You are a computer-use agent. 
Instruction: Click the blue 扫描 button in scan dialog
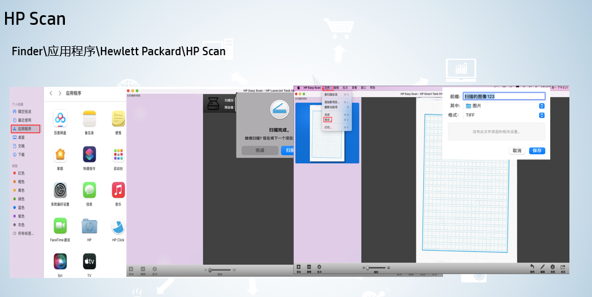(288, 150)
